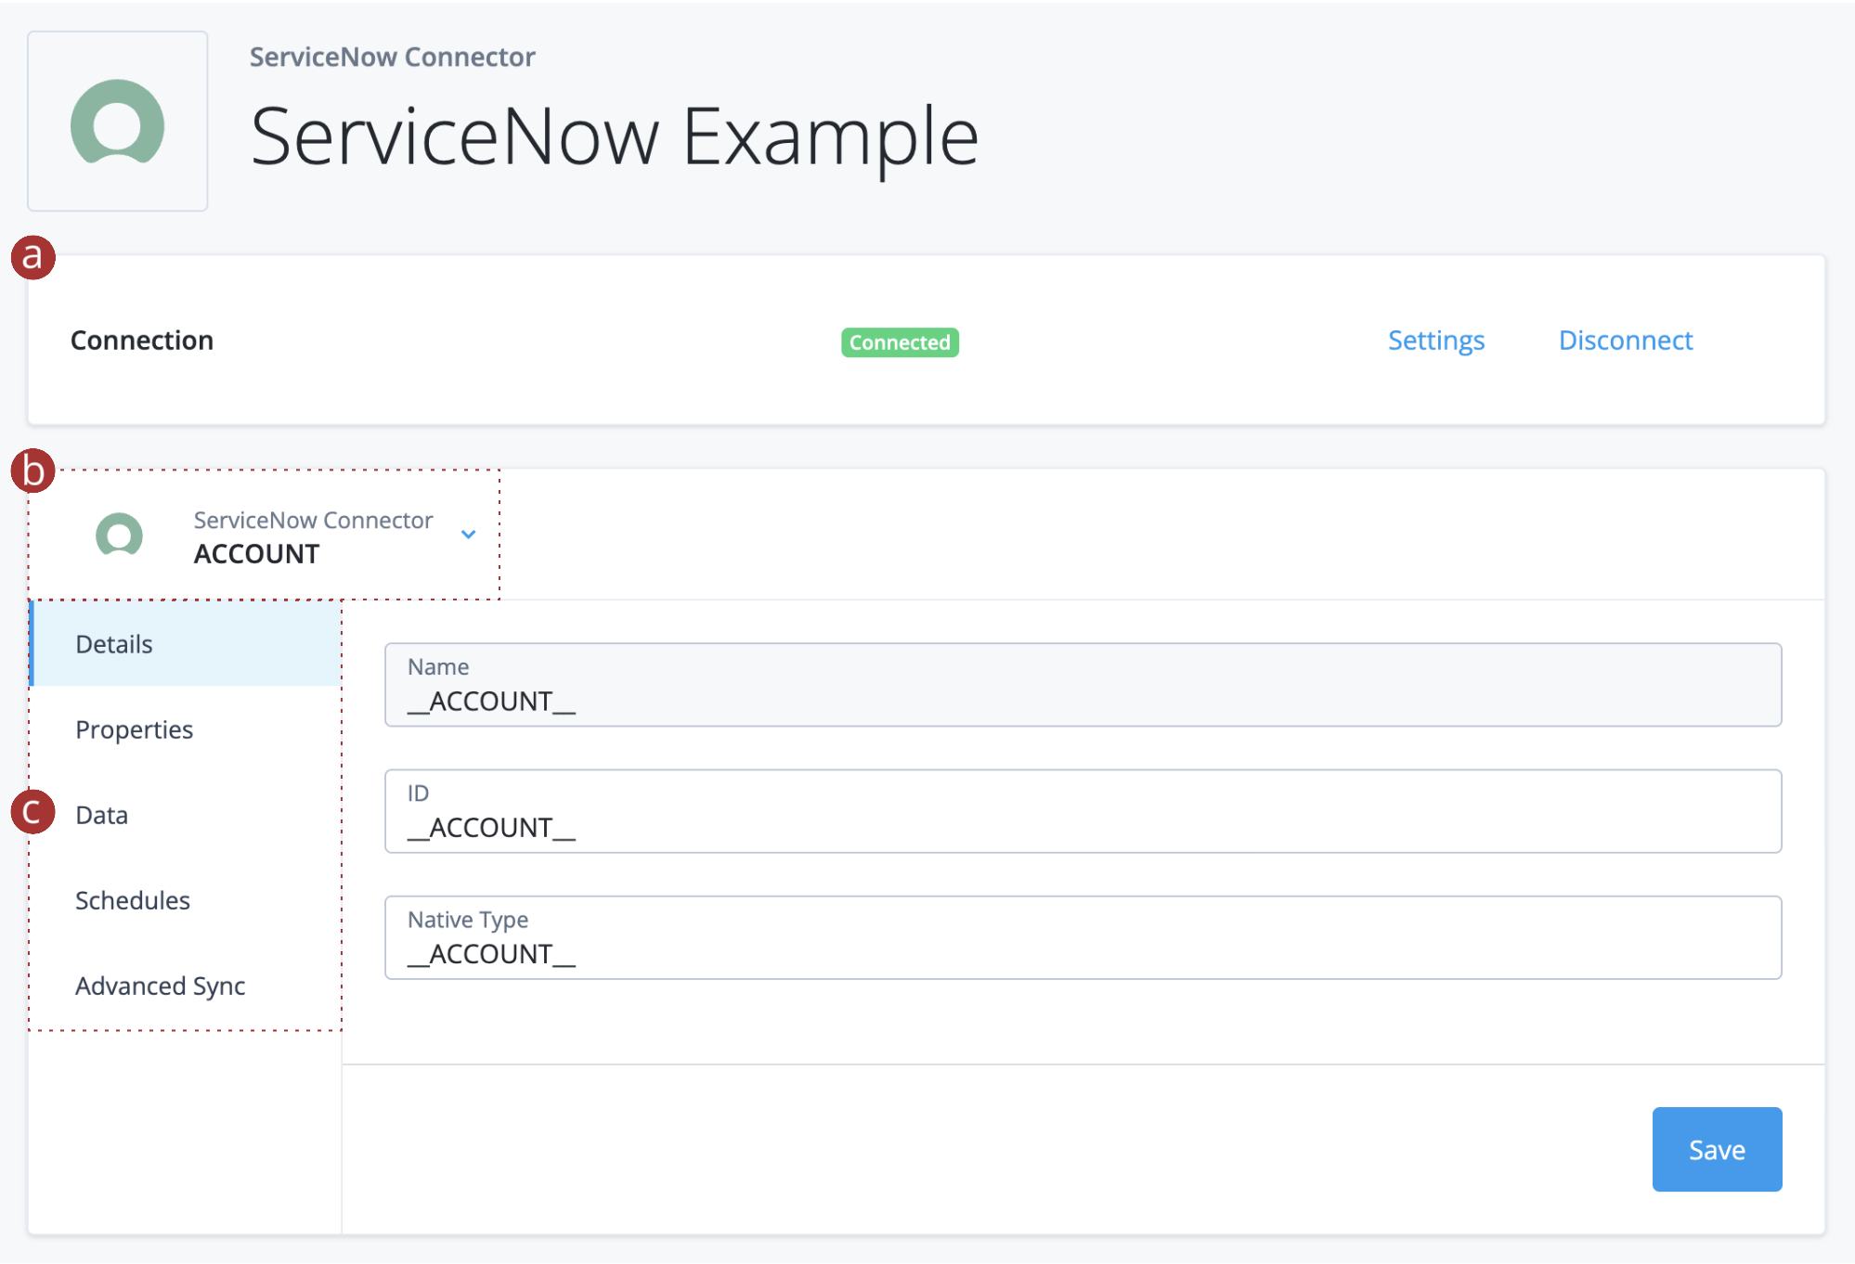This screenshot has height=1264, width=1855.
Task: Focus the ID input field
Action: [x=1083, y=811]
